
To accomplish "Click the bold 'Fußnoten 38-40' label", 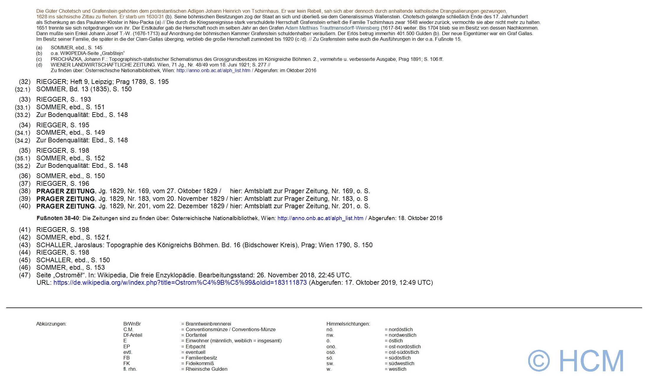I will pos(58,218).
